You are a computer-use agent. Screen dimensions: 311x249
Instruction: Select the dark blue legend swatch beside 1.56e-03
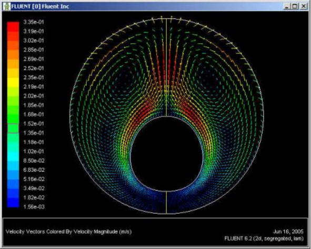coord(13,202)
